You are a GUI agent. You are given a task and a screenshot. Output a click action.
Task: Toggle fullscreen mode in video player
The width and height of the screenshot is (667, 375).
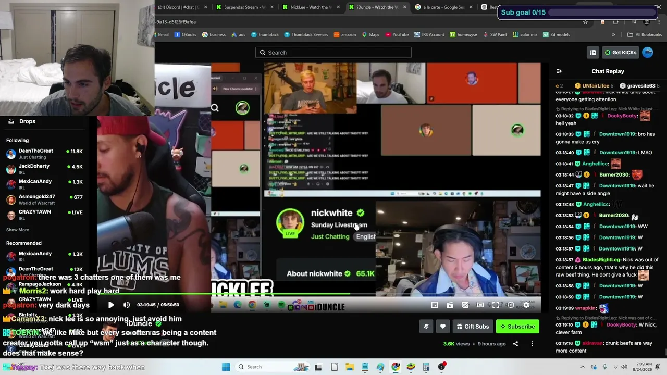496,305
